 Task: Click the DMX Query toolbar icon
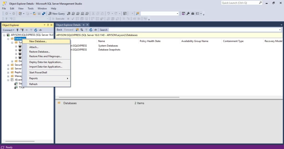click(78, 14)
